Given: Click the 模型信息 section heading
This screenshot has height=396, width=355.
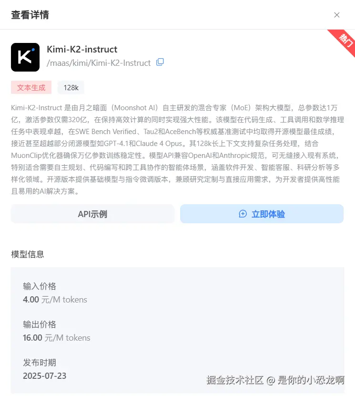Looking at the screenshot, I should point(28,254).
